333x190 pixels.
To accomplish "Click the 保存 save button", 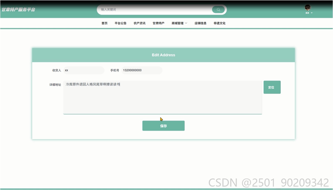I will 163,126.
